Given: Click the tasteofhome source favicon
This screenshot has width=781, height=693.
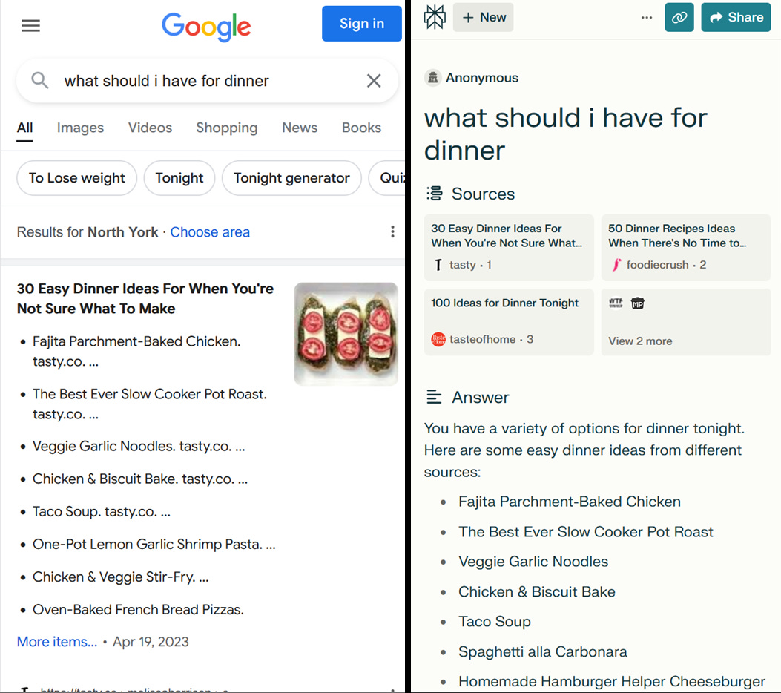Looking at the screenshot, I should point(438,339).
